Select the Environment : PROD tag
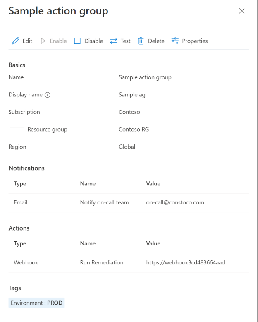 click(37, 303)
